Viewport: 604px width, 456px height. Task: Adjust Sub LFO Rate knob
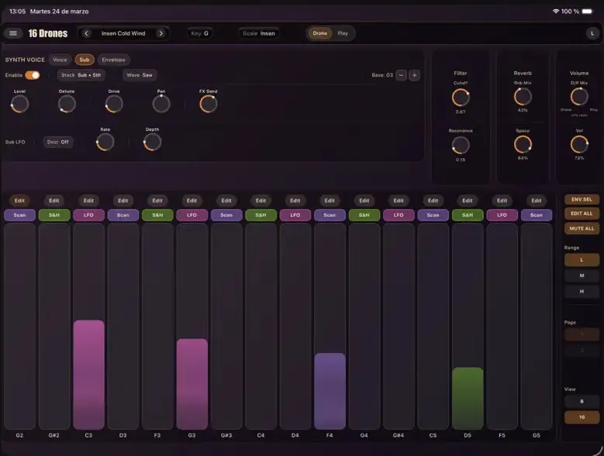[x=105, y=142]
